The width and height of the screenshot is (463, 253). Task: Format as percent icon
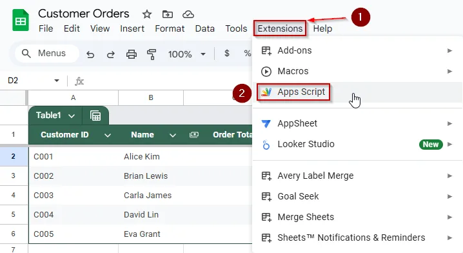click(248, 54)
